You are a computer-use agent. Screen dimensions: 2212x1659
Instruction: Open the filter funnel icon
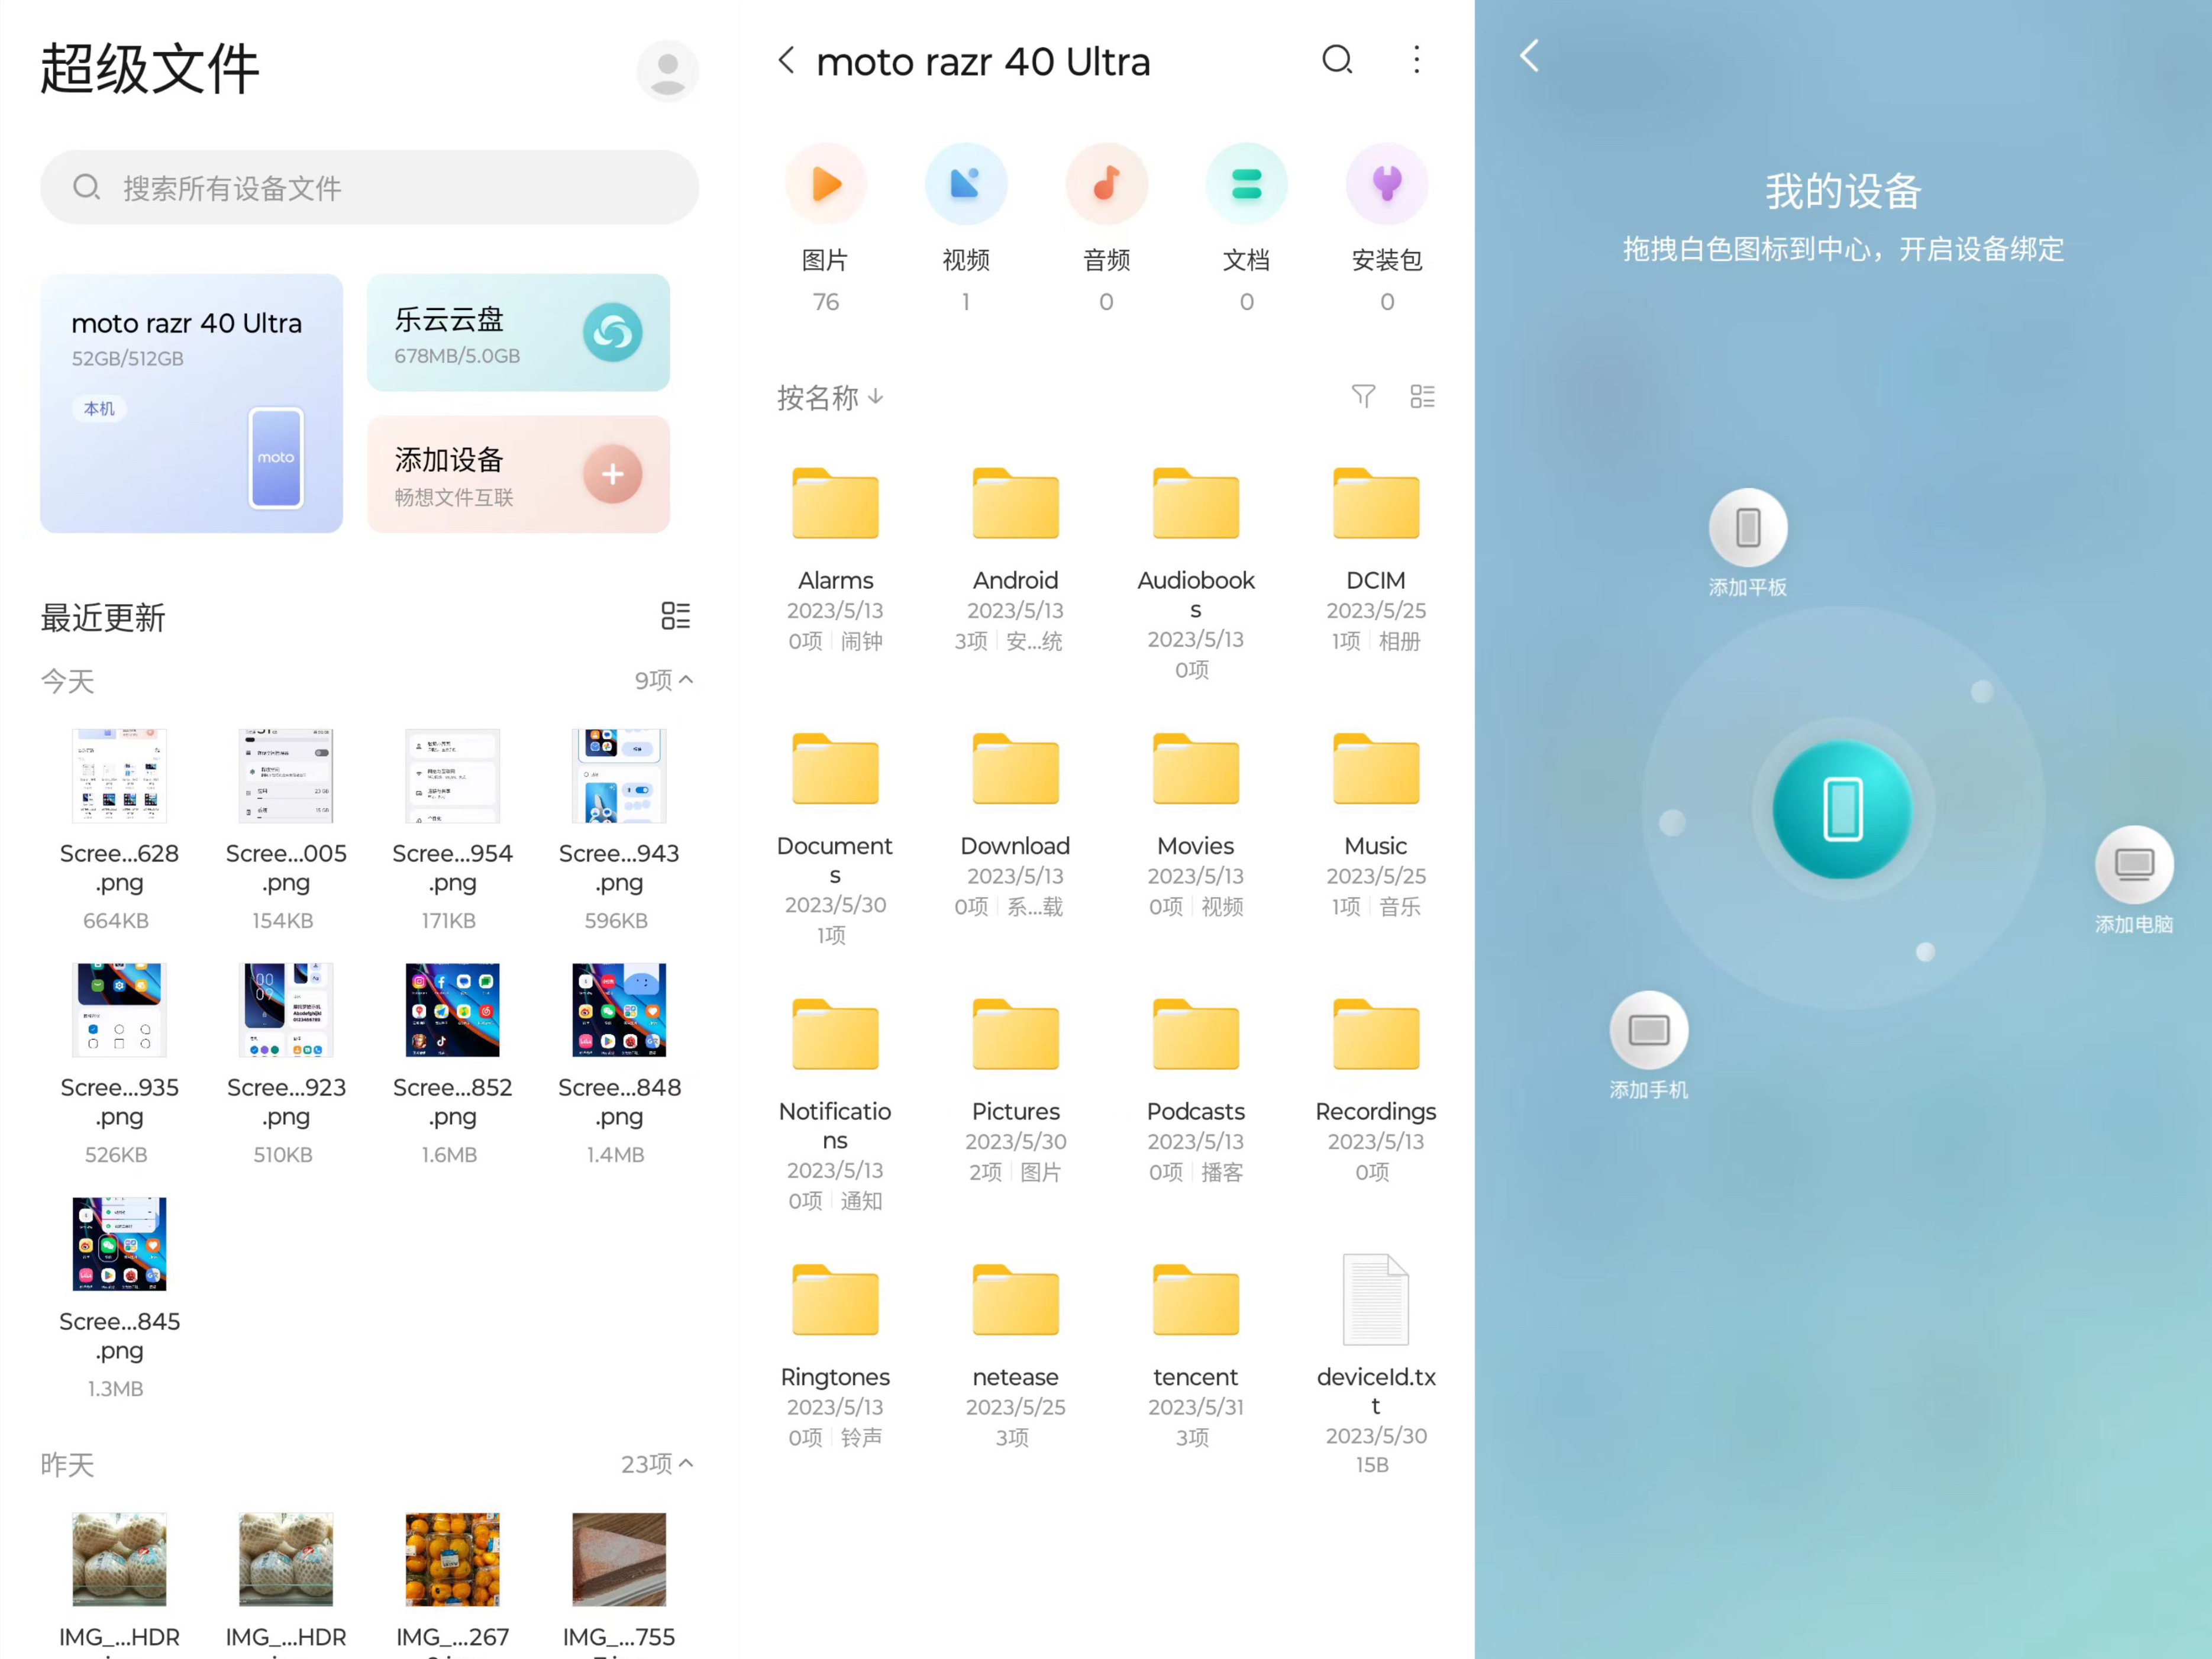[1363, 397]
